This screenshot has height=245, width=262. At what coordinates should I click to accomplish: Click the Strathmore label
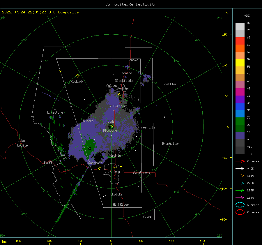[141, 172]
